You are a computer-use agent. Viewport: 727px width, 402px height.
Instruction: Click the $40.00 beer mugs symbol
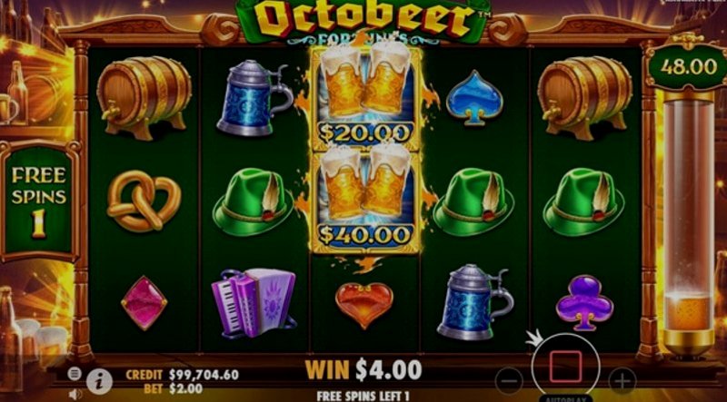[366, 202]
